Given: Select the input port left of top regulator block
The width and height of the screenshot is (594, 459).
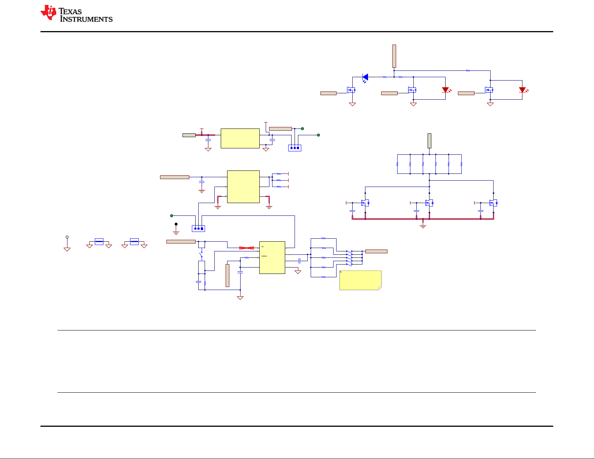Looking at the screenshot, I should tap(189, 135).
